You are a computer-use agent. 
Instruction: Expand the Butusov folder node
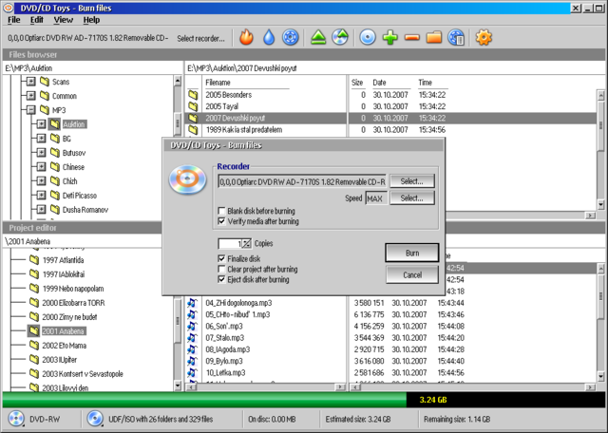(x=41, y=153)
